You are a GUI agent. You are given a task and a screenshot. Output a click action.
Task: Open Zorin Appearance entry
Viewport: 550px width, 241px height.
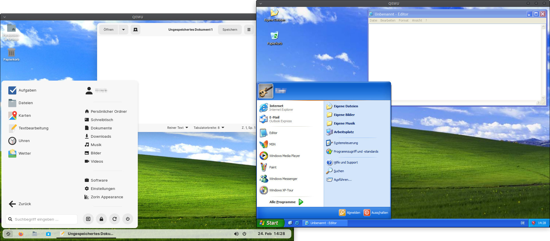104,197
